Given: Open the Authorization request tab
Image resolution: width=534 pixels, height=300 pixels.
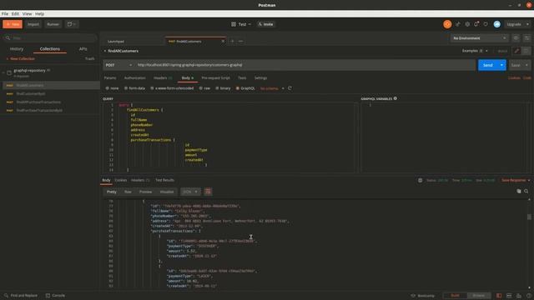Looking at the screenshot, I should 135,77.
